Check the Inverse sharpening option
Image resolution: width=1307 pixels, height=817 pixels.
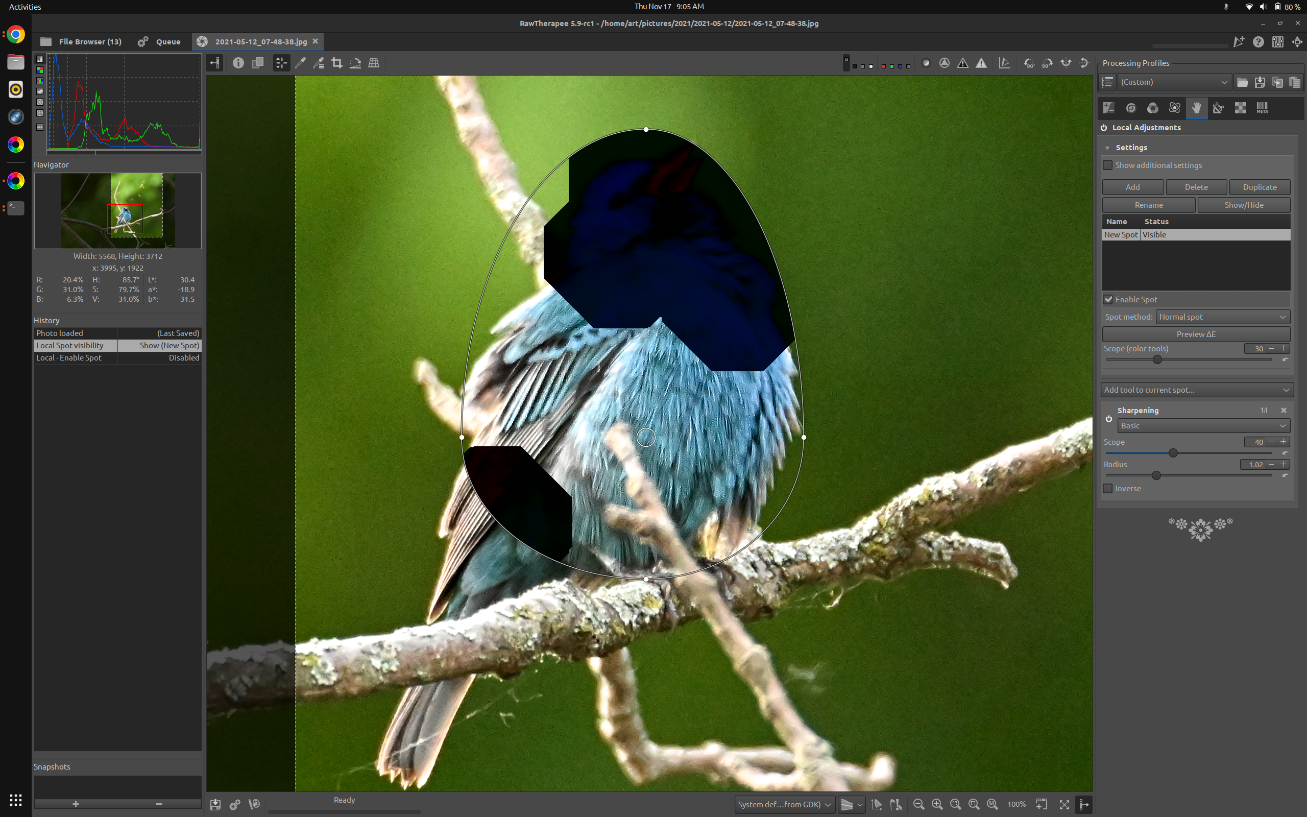[1108, 489]
